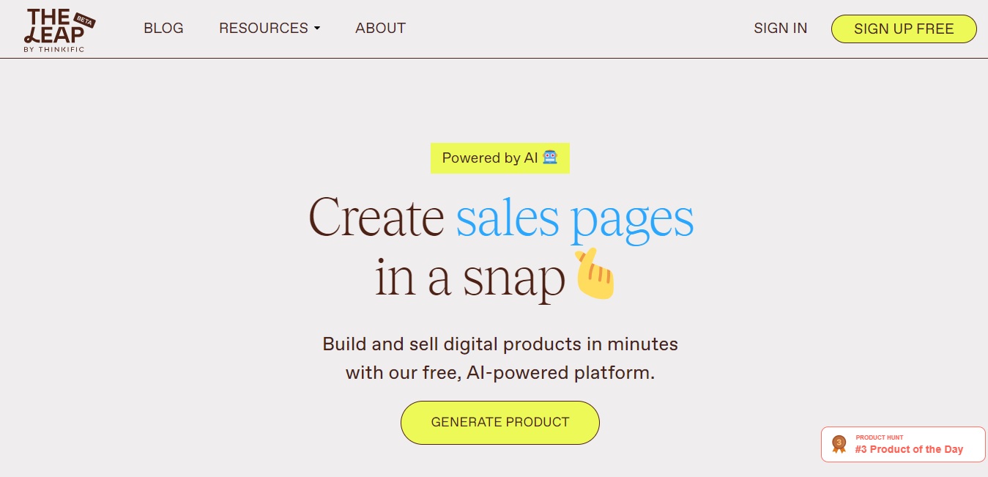Click the 'Build and sell digital products' subtitle

point(500,358)
